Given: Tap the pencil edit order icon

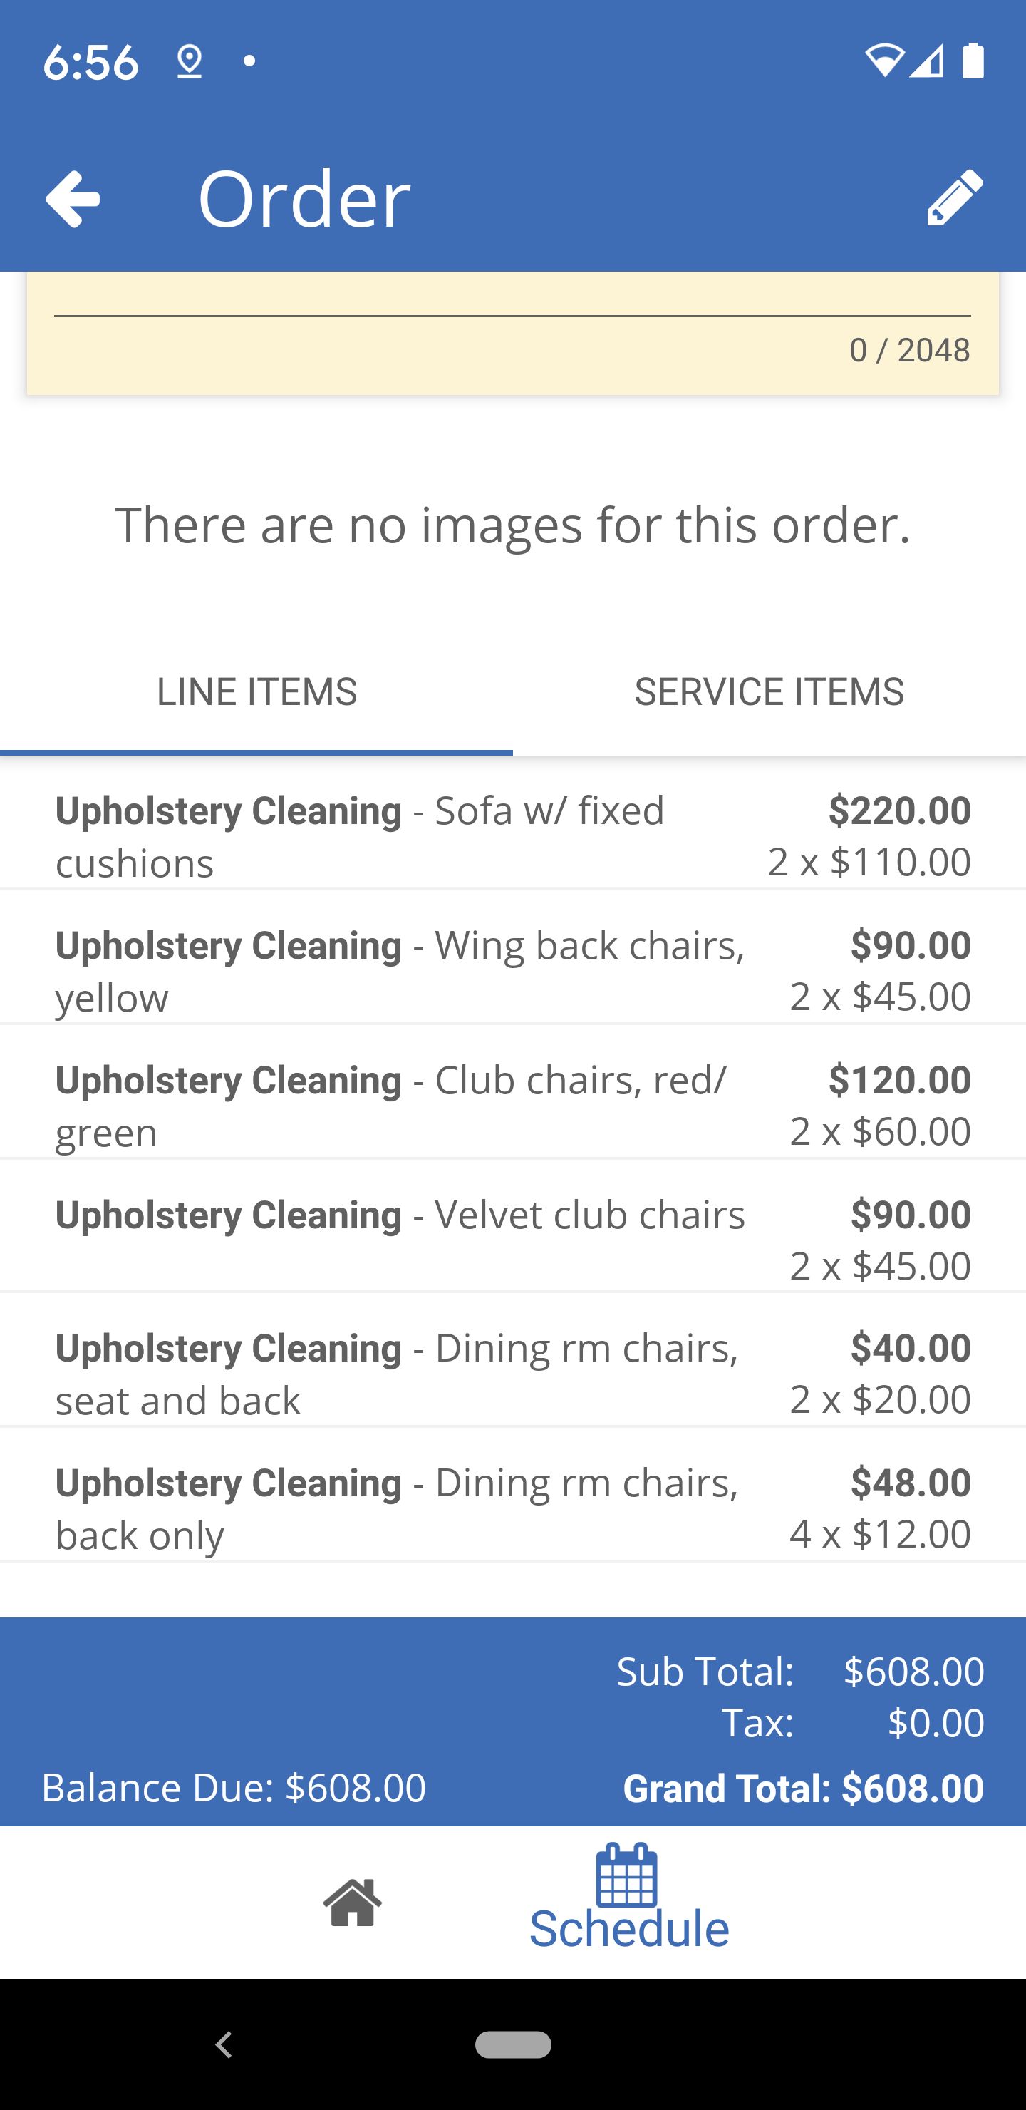Looking at the screenshot, I should (955, 197).
